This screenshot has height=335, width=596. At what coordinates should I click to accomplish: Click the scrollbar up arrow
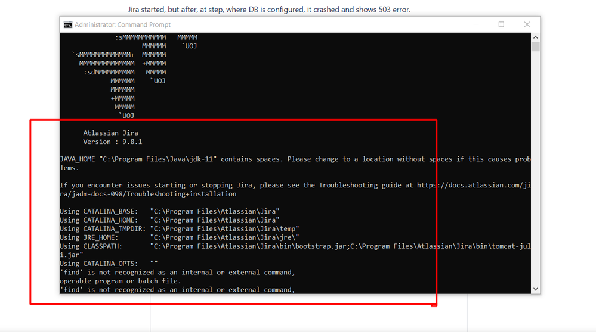pos(535,37)
